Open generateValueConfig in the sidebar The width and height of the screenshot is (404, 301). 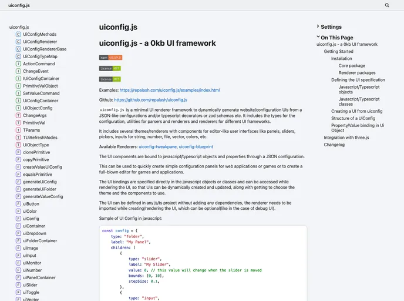point(43,196)
